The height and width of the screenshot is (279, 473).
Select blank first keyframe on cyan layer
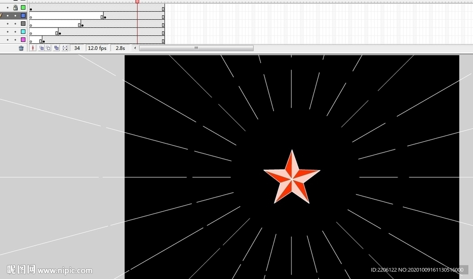[31, 34]
